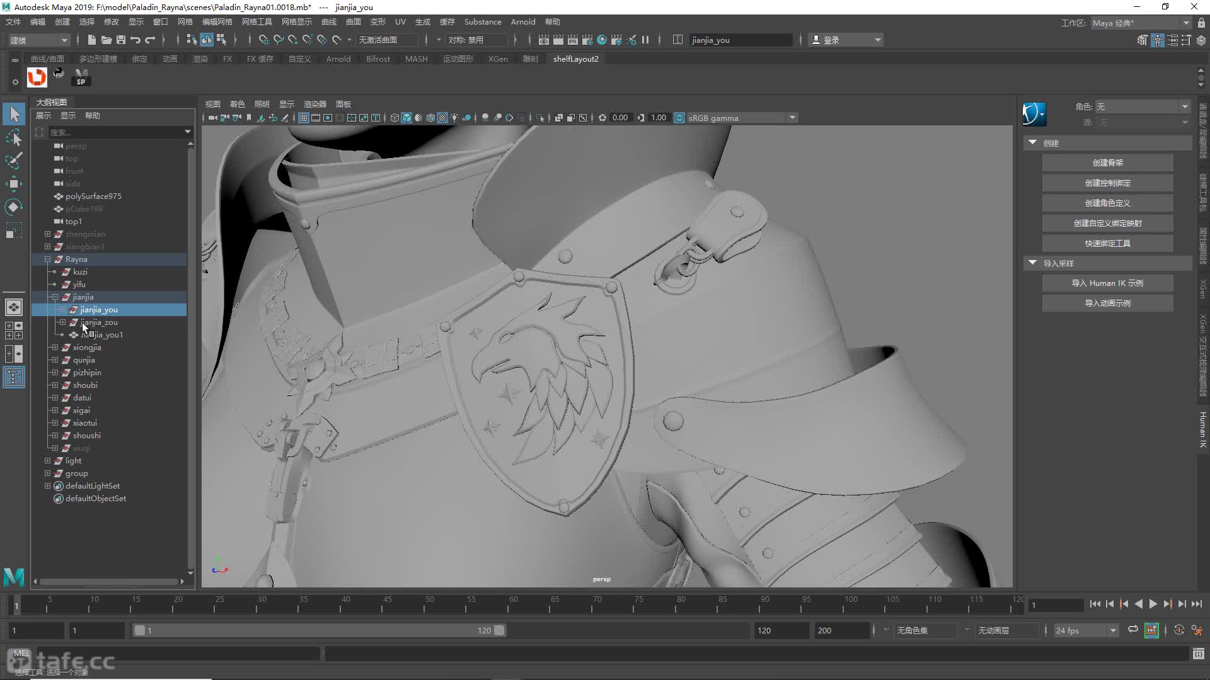Viewport: 1210px width, 680px height.
Task: Toggle film gate in viewport toolbar
Action: 316,118
